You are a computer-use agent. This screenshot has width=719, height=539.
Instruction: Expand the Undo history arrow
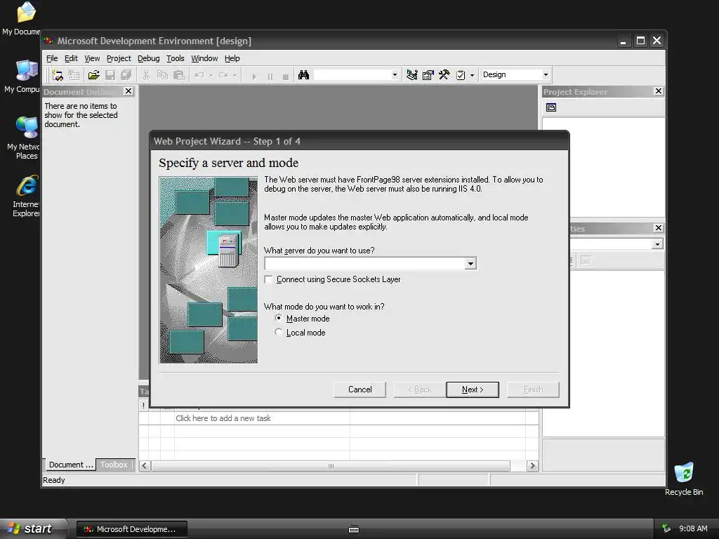tap(211, 75)
